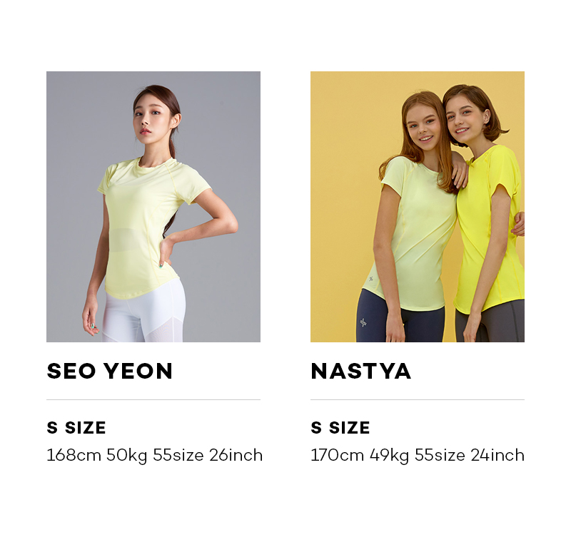Click the logo on pale yellow shirt hem
Viewport: 571px width, 542px height.
(371, 279)
